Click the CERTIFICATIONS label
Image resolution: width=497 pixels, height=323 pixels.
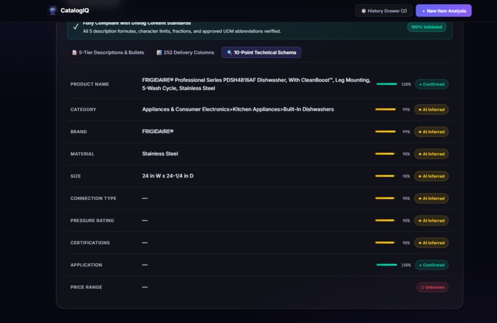[x=90, y=243]
